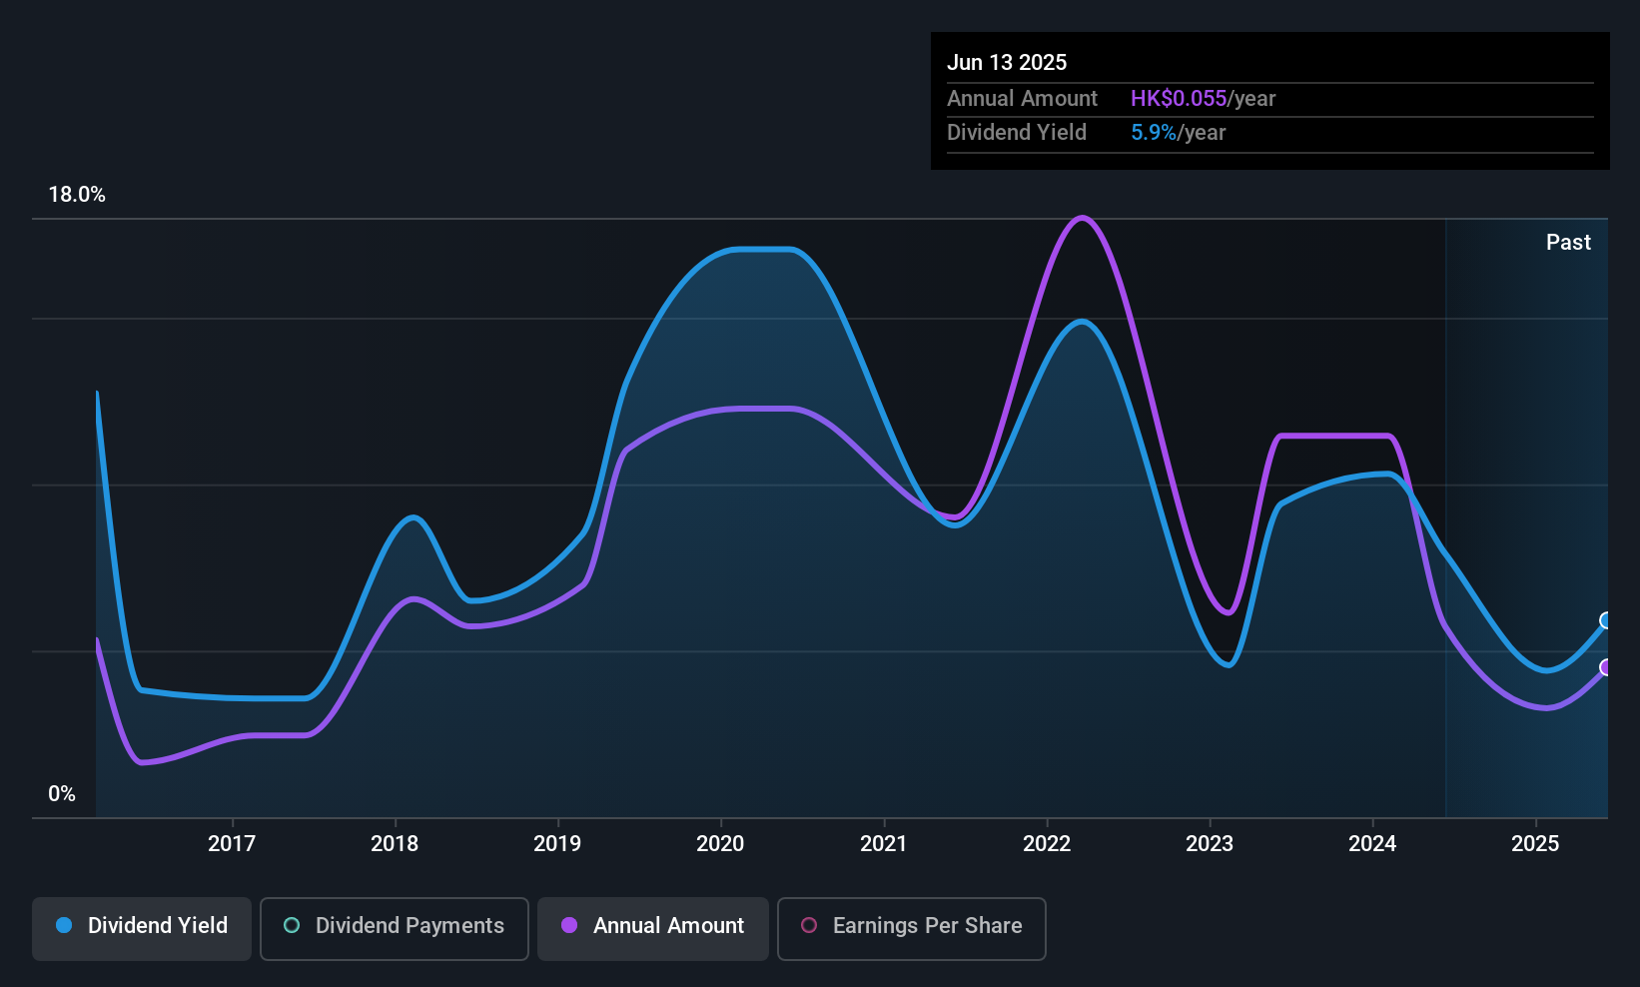
Task: Click the 0% y-axis label
Action: [62, 794]
